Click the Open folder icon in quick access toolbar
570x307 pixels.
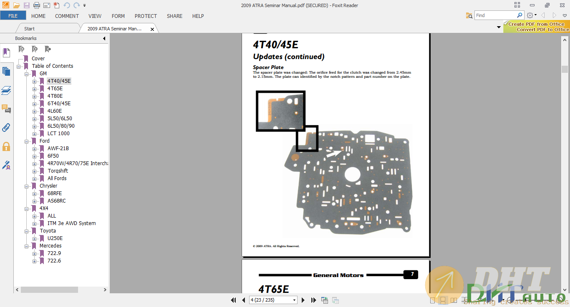pos(16,5)
